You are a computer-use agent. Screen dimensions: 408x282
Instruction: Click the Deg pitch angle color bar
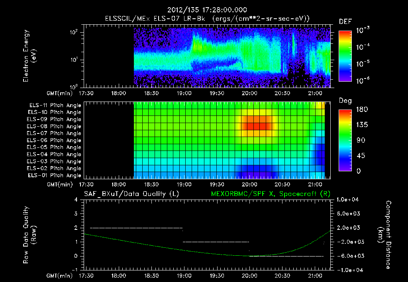pos(345,141)
